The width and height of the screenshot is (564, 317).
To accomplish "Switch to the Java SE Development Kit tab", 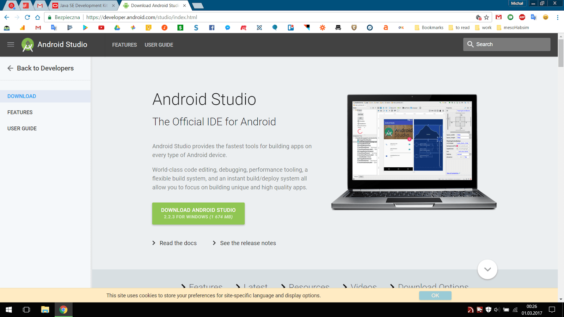I will (84, 5).
